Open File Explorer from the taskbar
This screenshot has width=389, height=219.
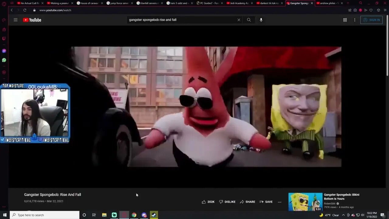104,215
